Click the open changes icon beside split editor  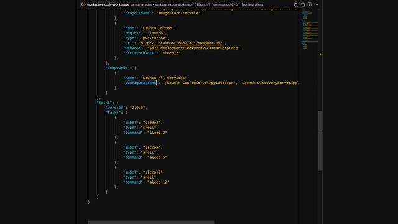click(303, 4)
